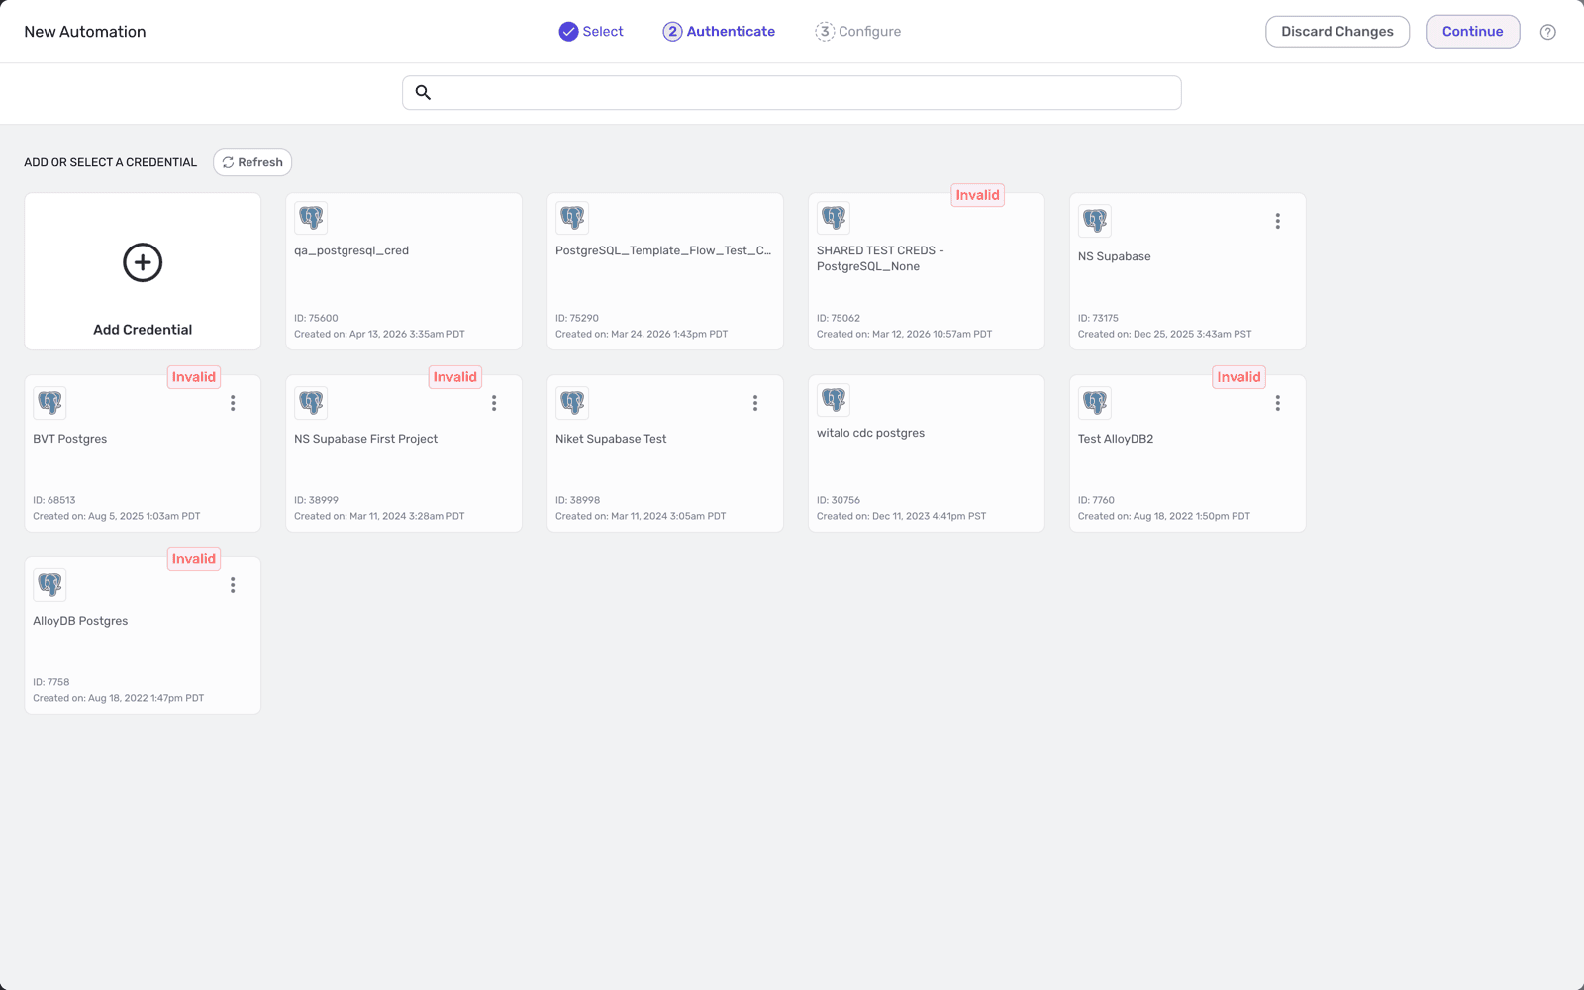Screen dimensions: 1584x990
Task: Click the 'Niket Supabase Test' name
Action: pyautogui.click(x=611, y=439)
